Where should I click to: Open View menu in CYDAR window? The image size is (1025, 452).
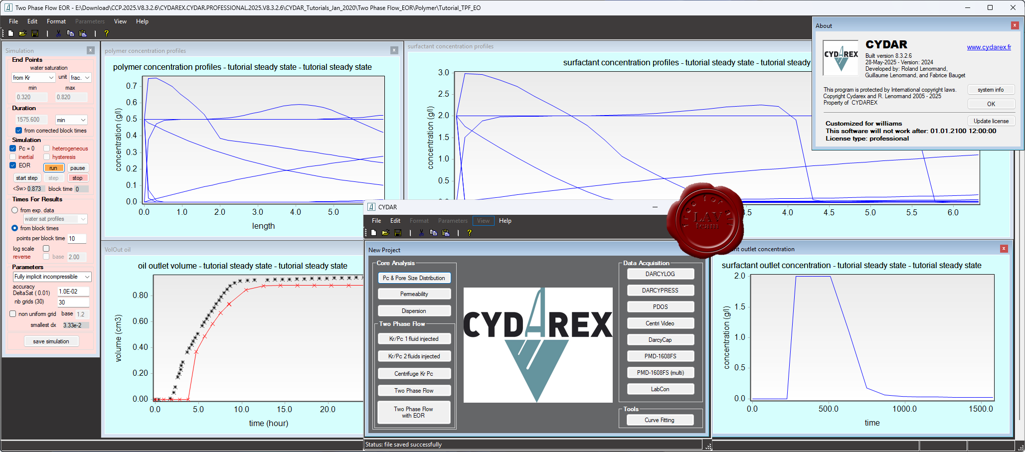[483, 221]
